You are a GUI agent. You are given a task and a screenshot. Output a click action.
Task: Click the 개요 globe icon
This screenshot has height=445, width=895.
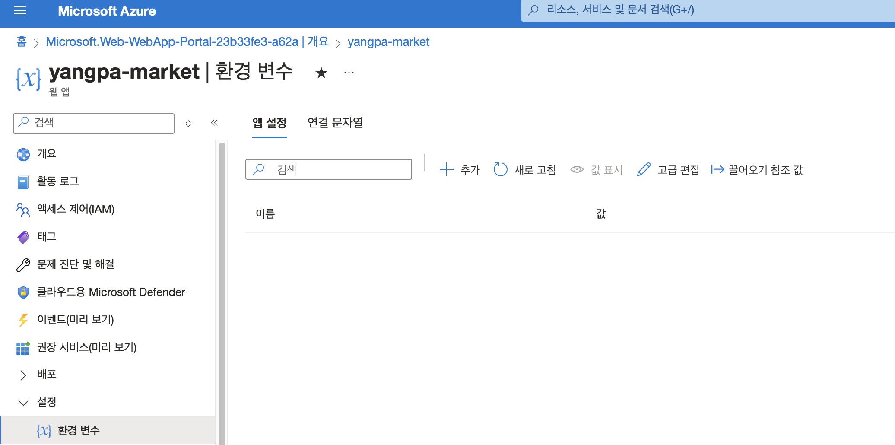click(23, 154)
